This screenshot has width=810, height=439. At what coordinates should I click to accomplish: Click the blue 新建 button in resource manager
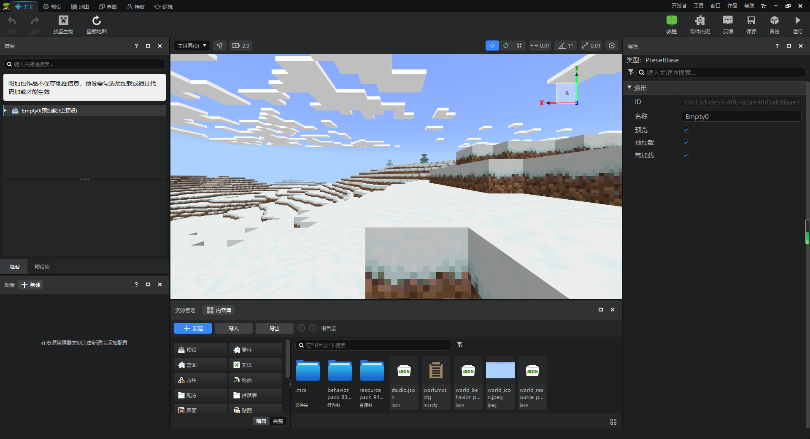click(193, 329)
